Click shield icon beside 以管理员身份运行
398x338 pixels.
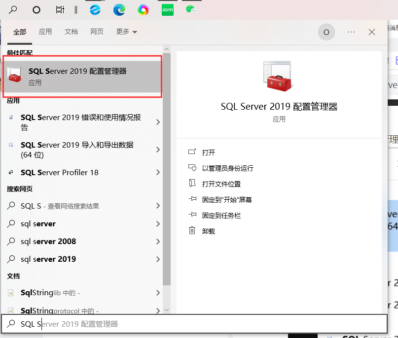pos(192,168)
